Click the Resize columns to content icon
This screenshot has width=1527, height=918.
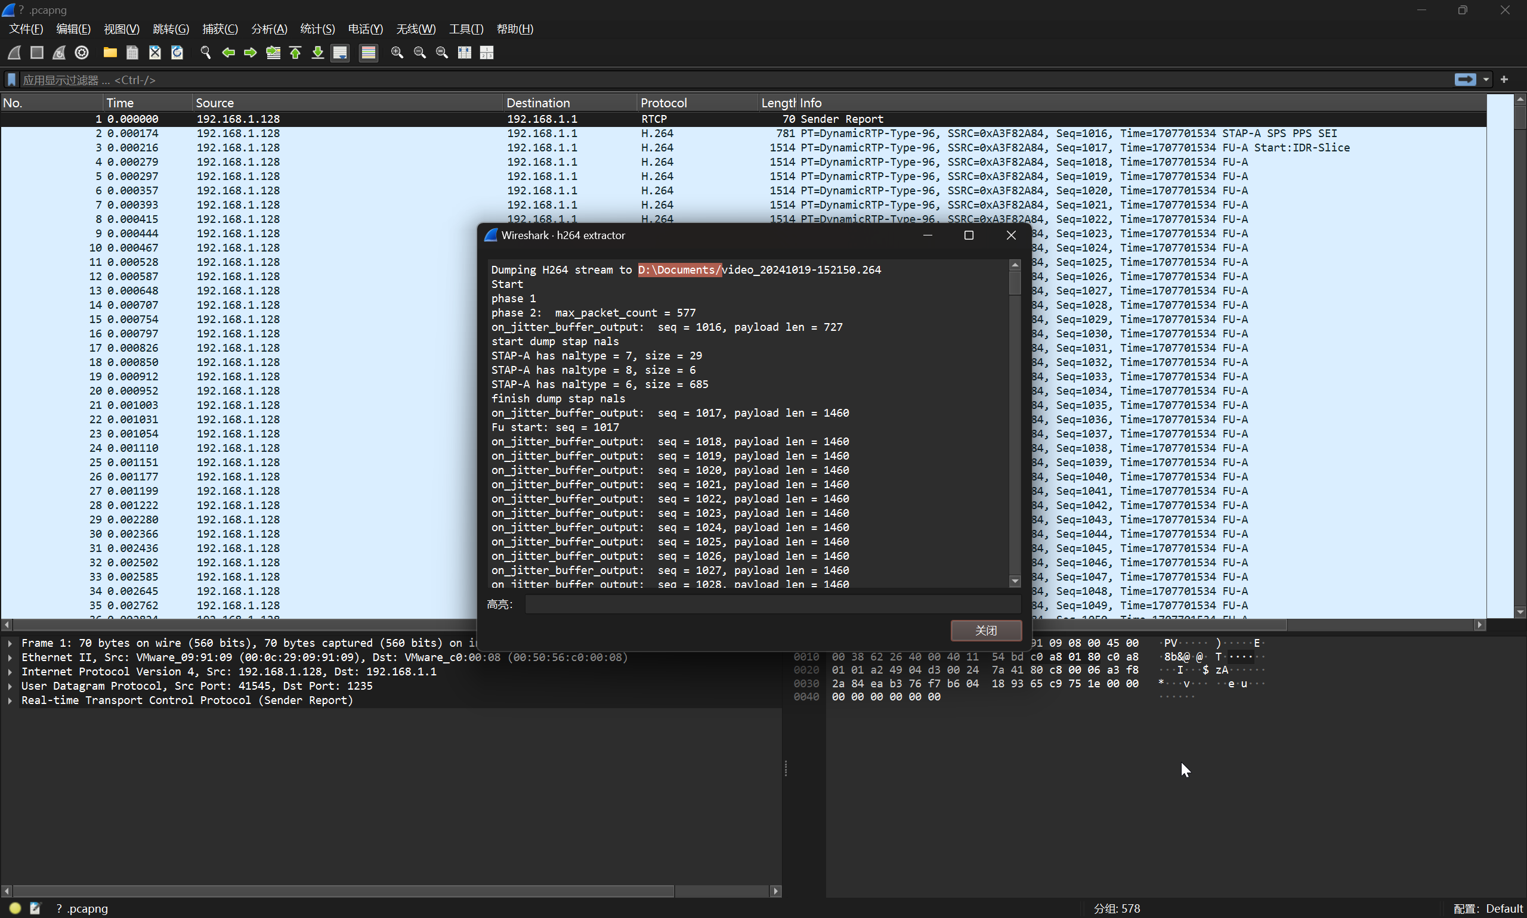pos(464,52)
